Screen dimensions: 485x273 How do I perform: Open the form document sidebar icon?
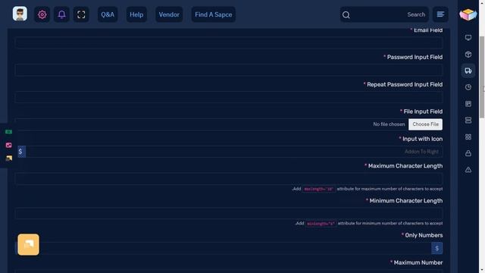[468, 104]
